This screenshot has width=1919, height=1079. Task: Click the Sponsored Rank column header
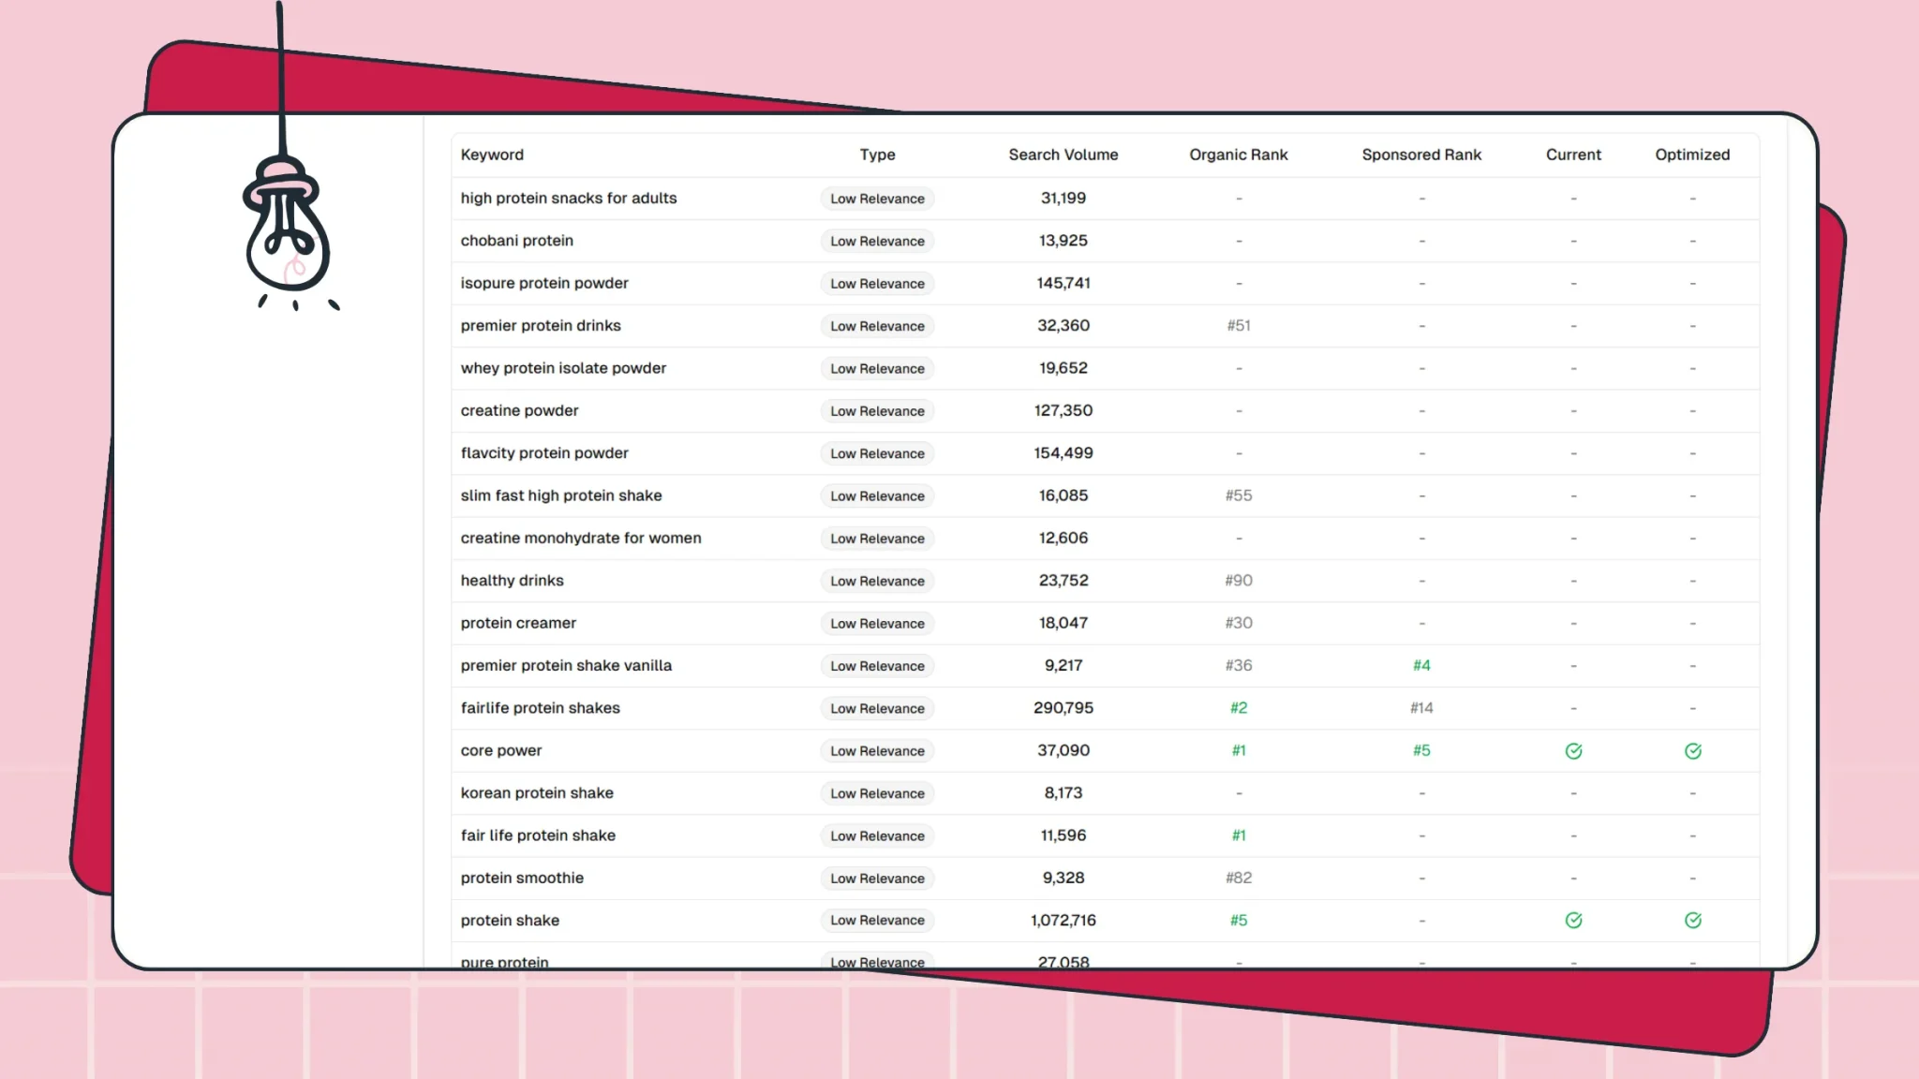tap(1421, 155)
